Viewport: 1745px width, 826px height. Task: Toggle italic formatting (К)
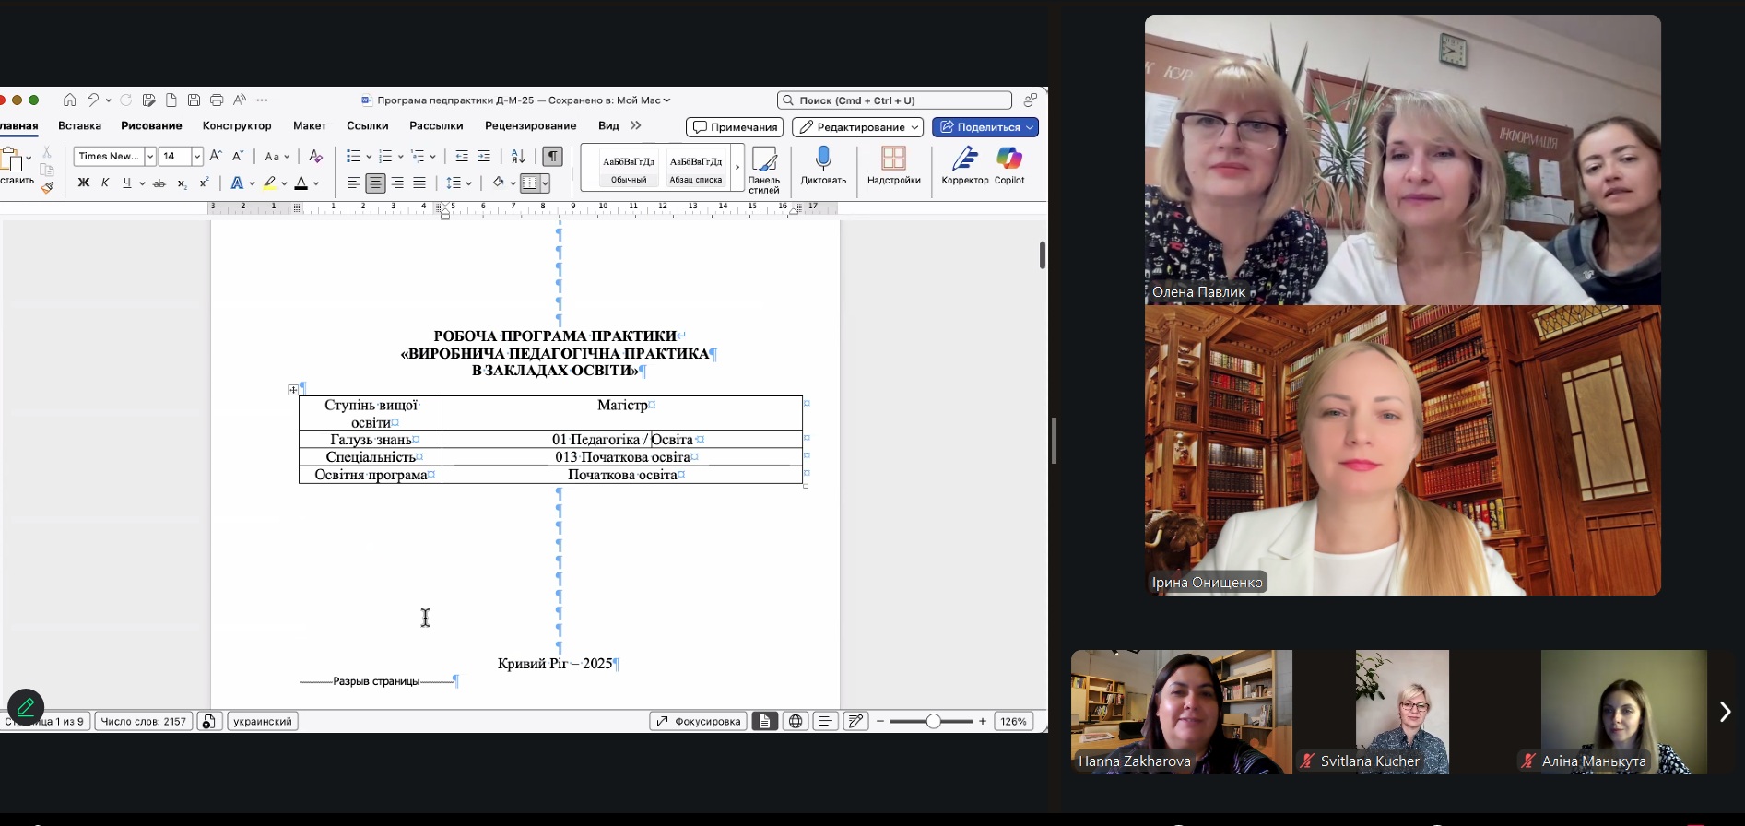105,183
